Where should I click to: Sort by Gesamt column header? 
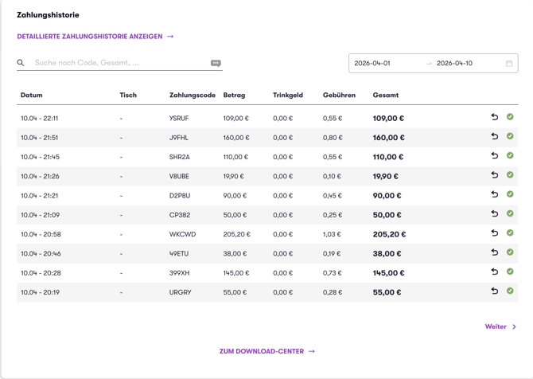(x=386, y=96)
